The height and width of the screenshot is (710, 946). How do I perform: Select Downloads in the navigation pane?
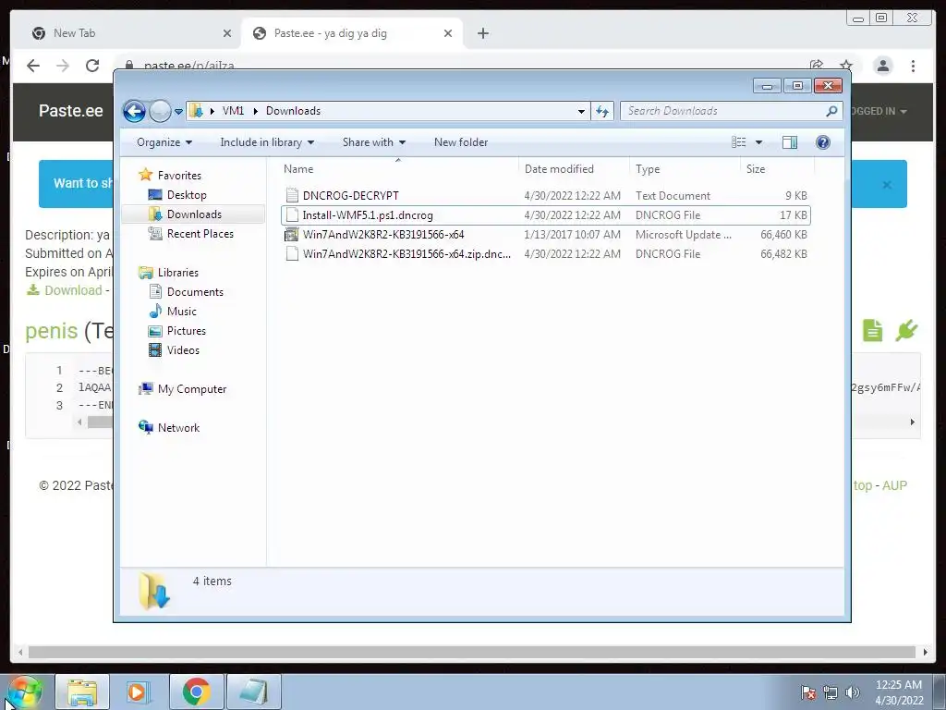tap(194, 214)
